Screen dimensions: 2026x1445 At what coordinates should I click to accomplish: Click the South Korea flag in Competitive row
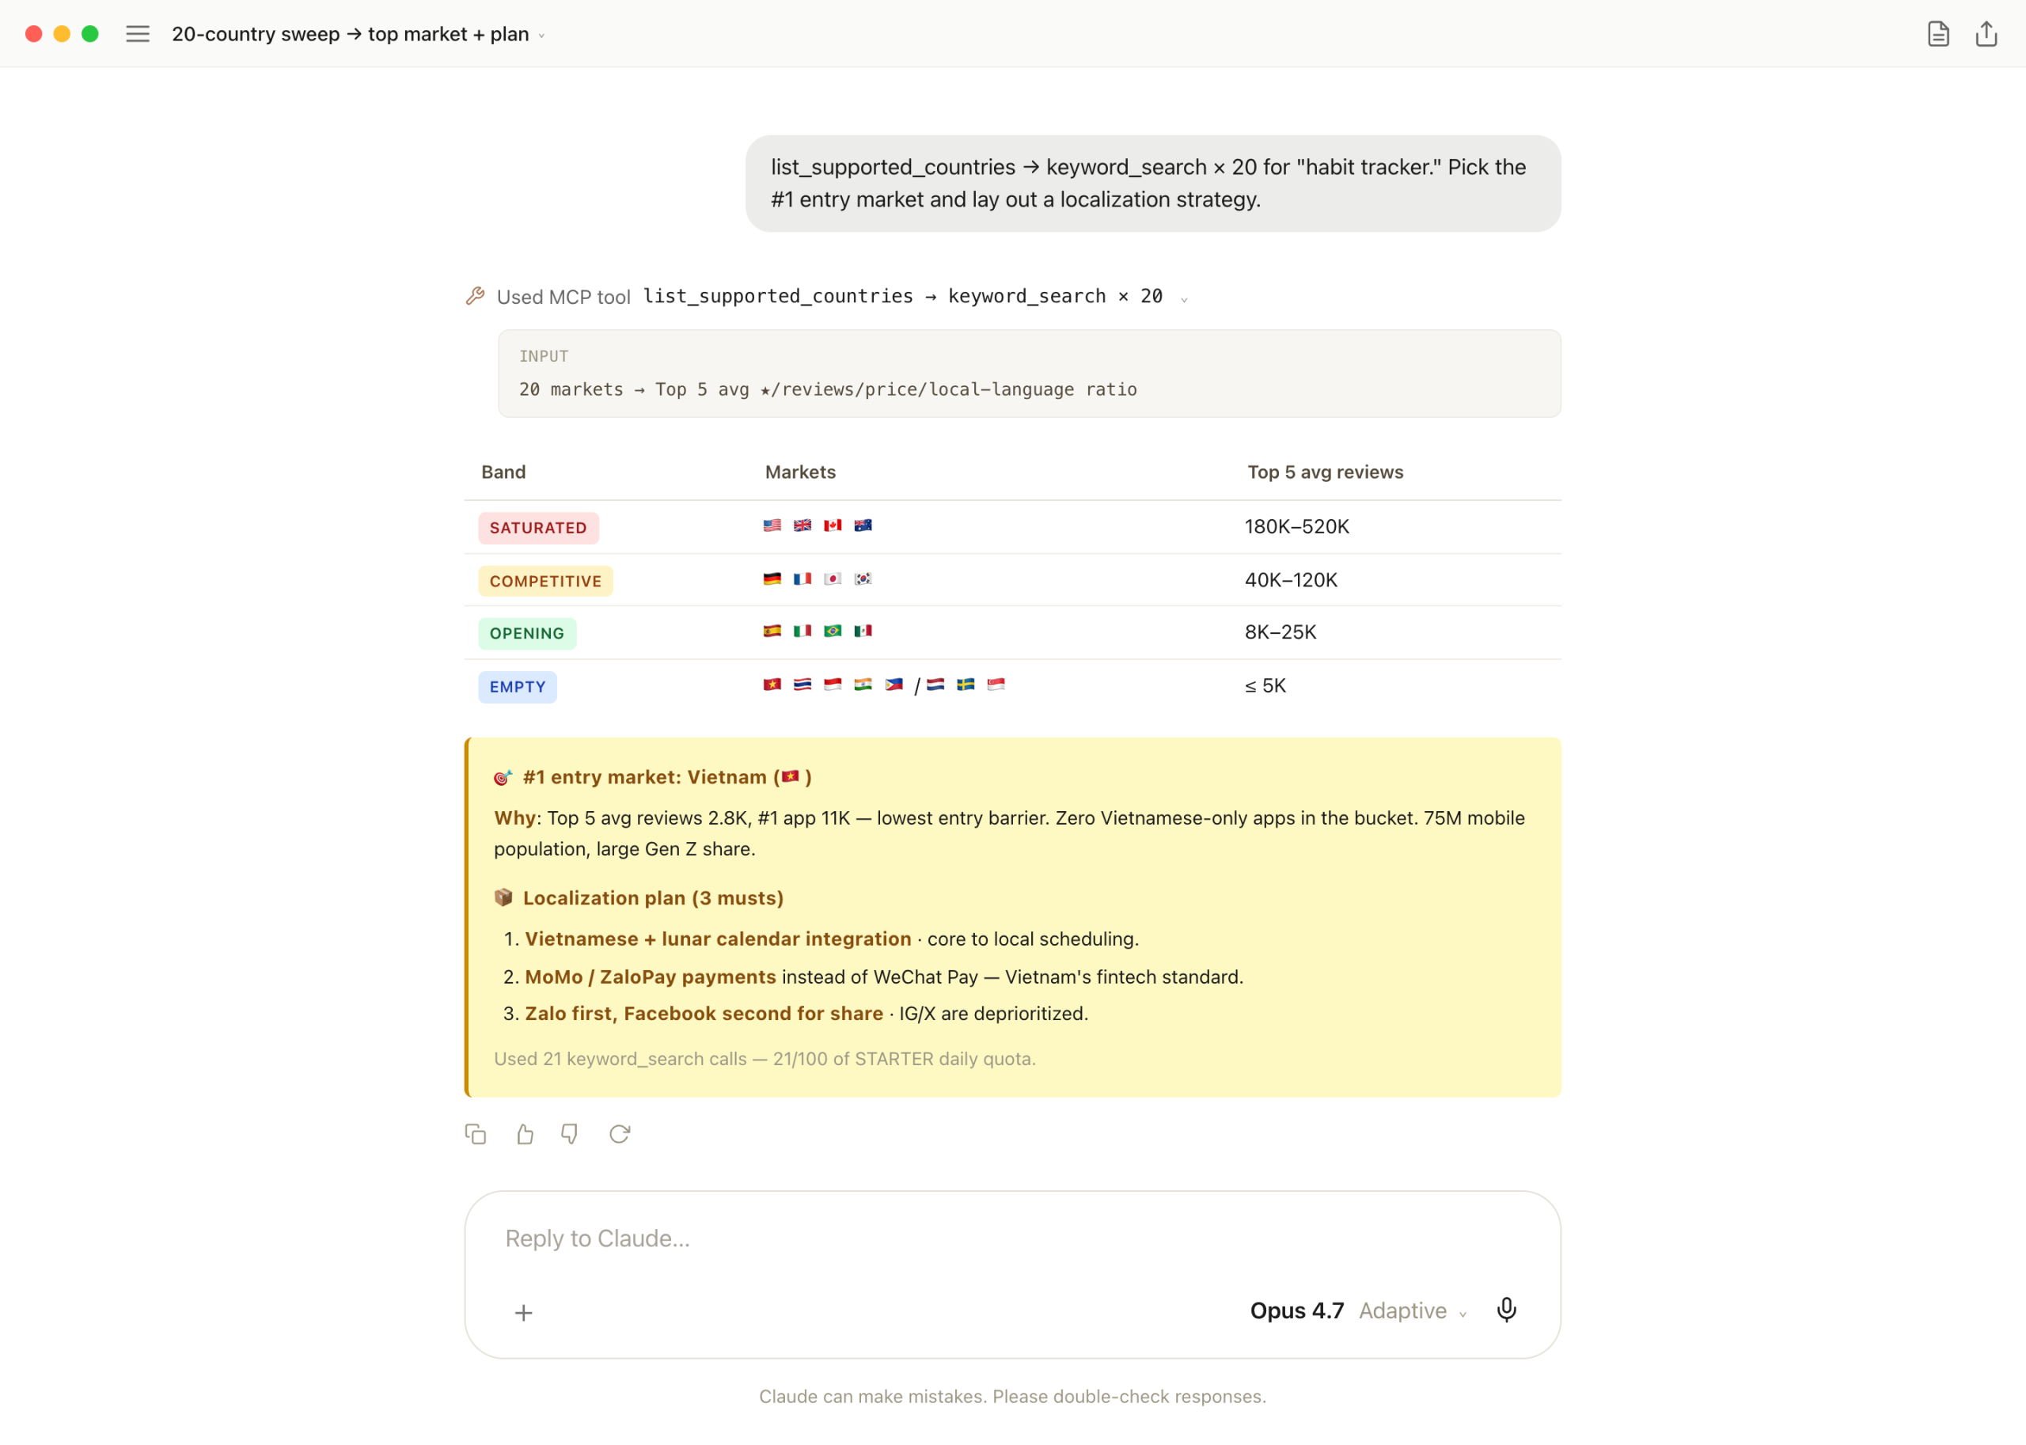coord(862,578)
